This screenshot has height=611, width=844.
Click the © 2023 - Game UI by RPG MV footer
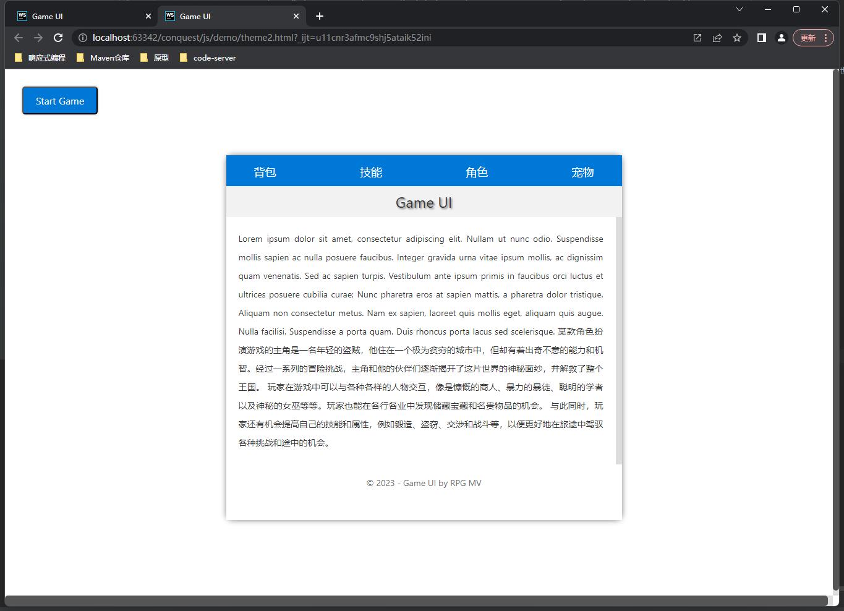click(424, 483)
